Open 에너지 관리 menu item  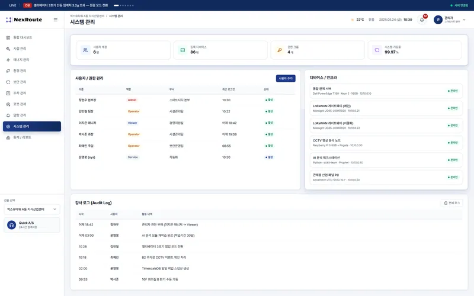32,60
